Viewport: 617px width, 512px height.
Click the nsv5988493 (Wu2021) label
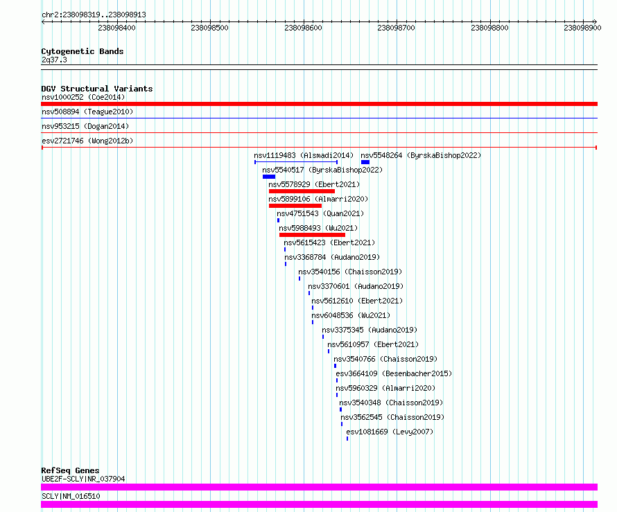point(318,228)
